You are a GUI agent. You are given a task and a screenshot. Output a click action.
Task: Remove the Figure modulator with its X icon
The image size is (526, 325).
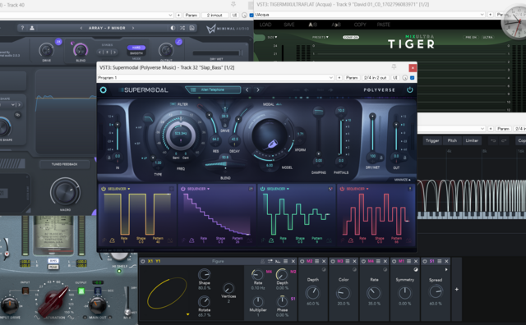(x=293, y=261)
